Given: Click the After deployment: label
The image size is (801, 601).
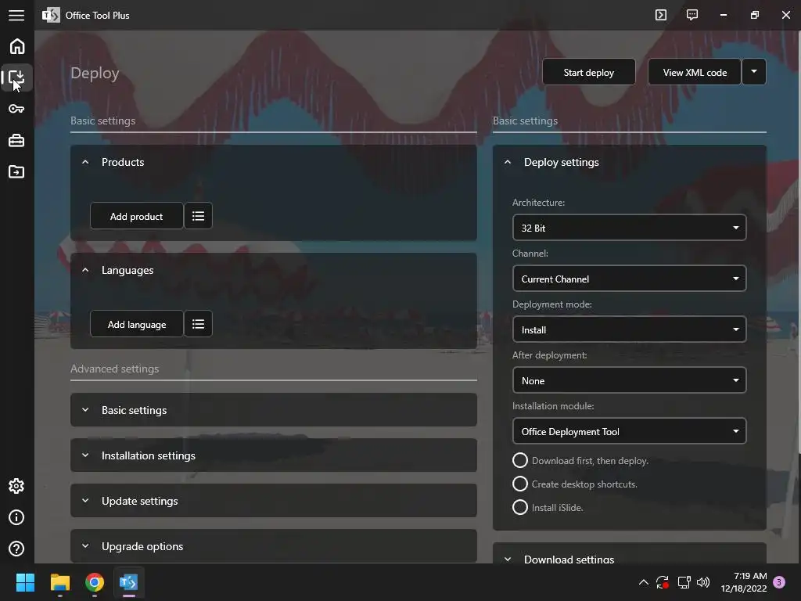Looking at the screenshot, I should tap(550, 354).
